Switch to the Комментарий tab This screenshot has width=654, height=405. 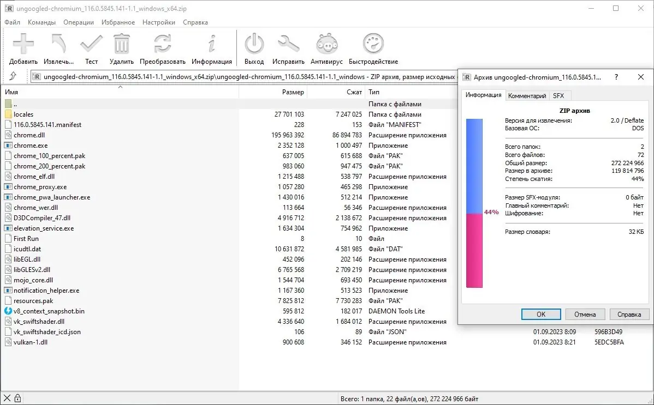pyautogui.click(x=527, y=95)
